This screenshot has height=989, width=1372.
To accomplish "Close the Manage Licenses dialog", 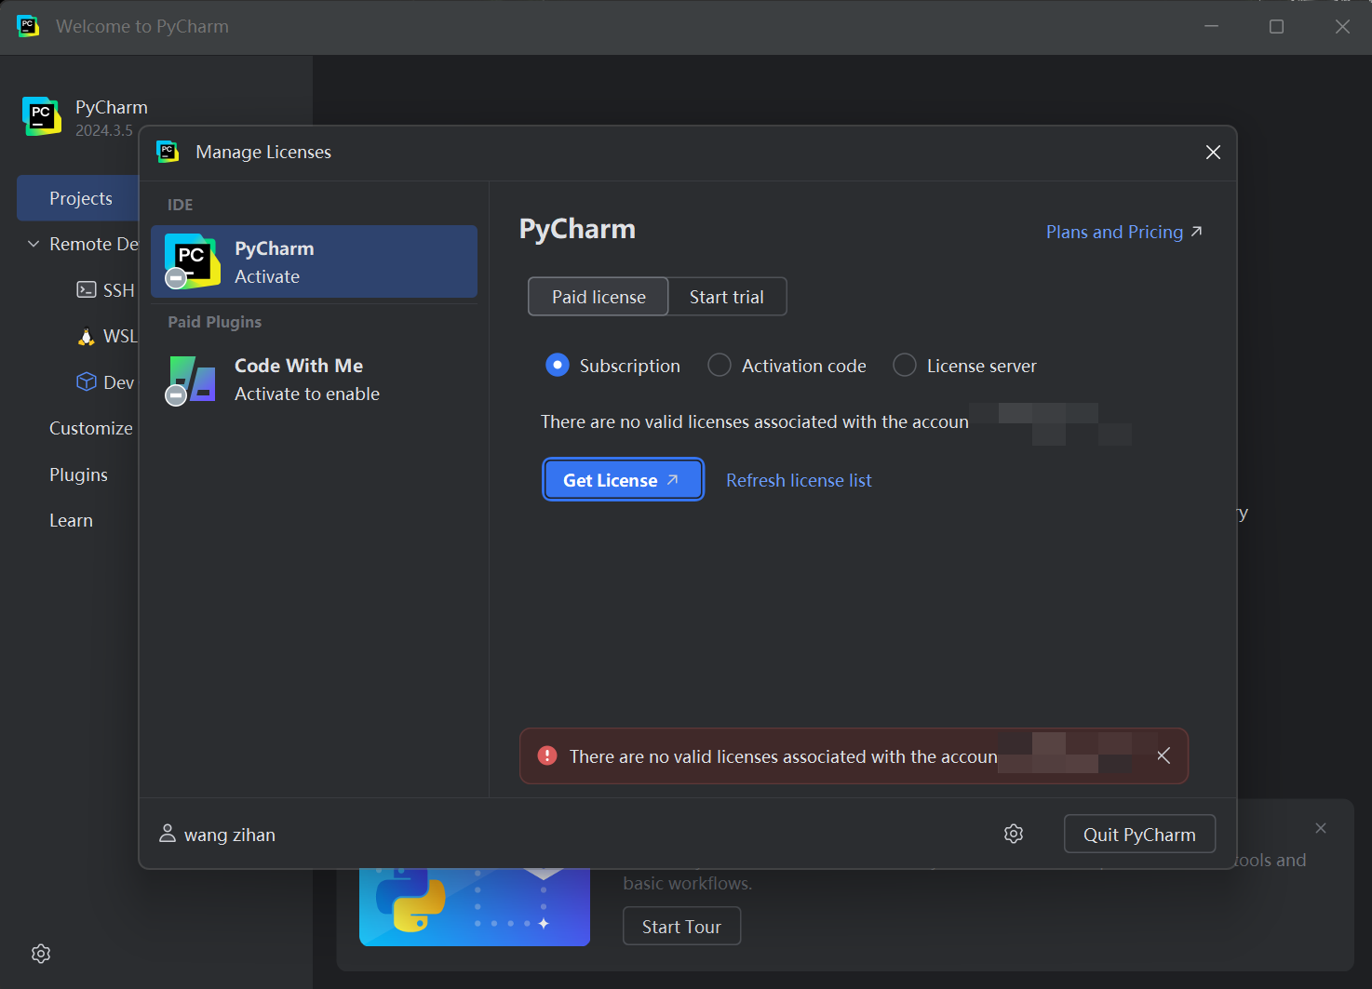I will (1213, 152).
